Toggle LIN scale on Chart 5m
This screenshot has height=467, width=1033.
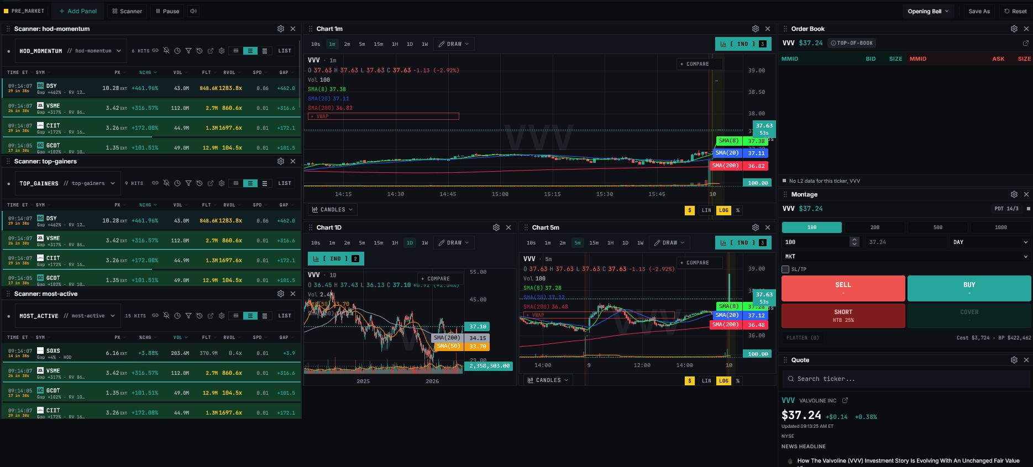(x=706, y=381)
